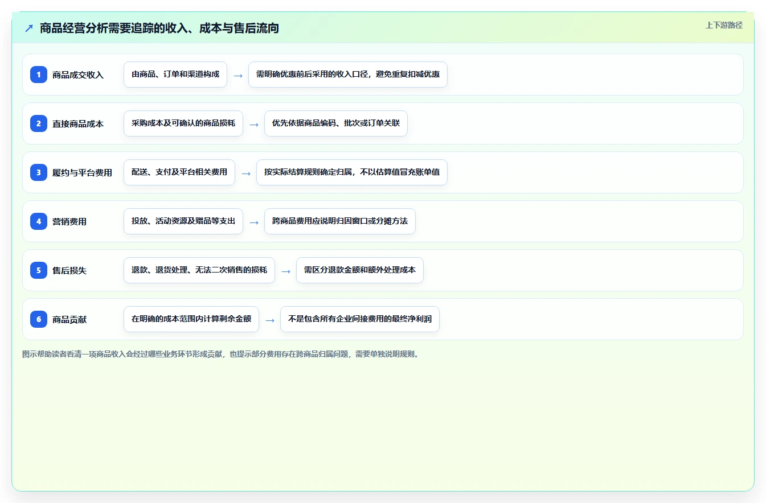
Task: Click the arrow after 配送、支付及平台相关费用
Action: point(246,173)
